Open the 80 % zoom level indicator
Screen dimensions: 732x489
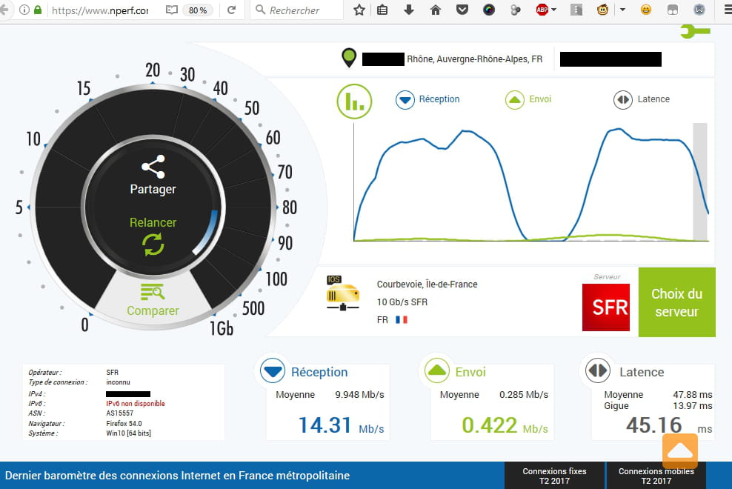[x=198, y=10]
